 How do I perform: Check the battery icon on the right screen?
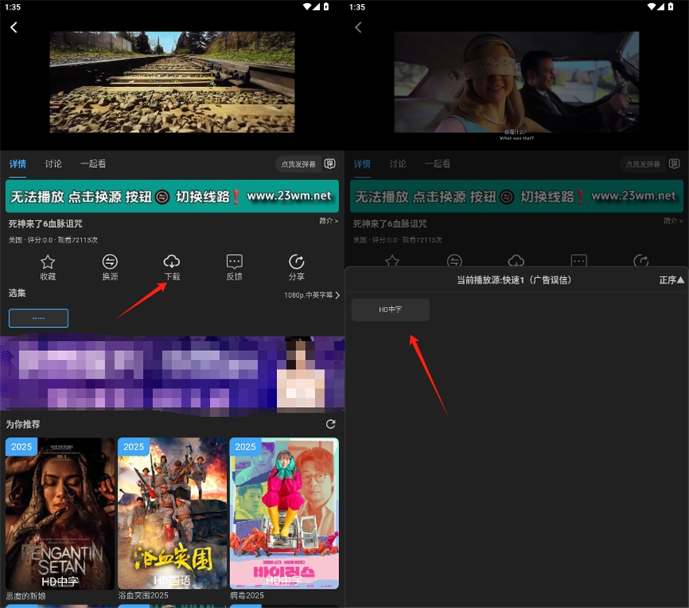pyautogui.click(x=671, y=7)
